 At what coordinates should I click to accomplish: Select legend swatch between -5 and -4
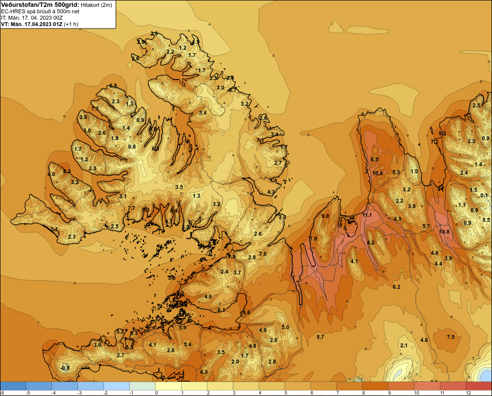(x=39, y=386)
